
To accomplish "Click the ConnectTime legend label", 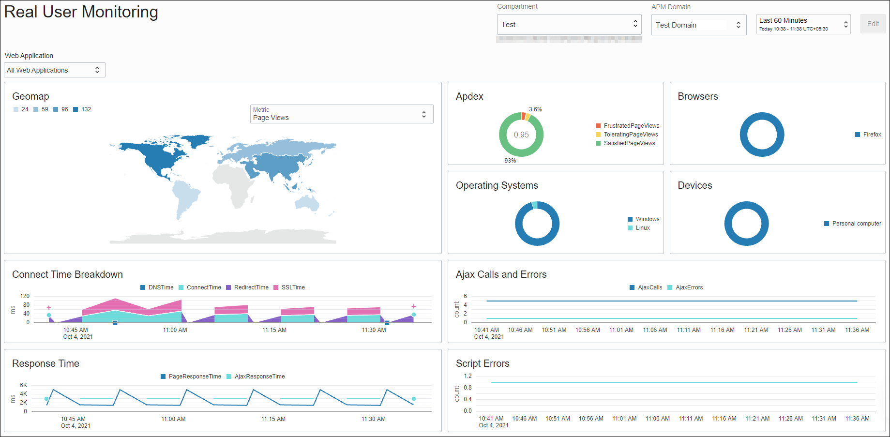I will click(x=204, y=287).
